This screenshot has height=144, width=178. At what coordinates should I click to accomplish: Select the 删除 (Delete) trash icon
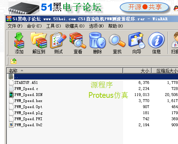pyautogui.click(x=97, y=43)
